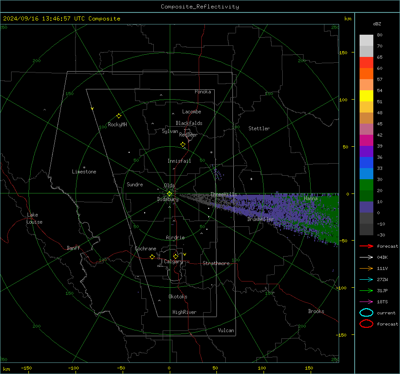Click the Stettler city label

click(259, 129)
